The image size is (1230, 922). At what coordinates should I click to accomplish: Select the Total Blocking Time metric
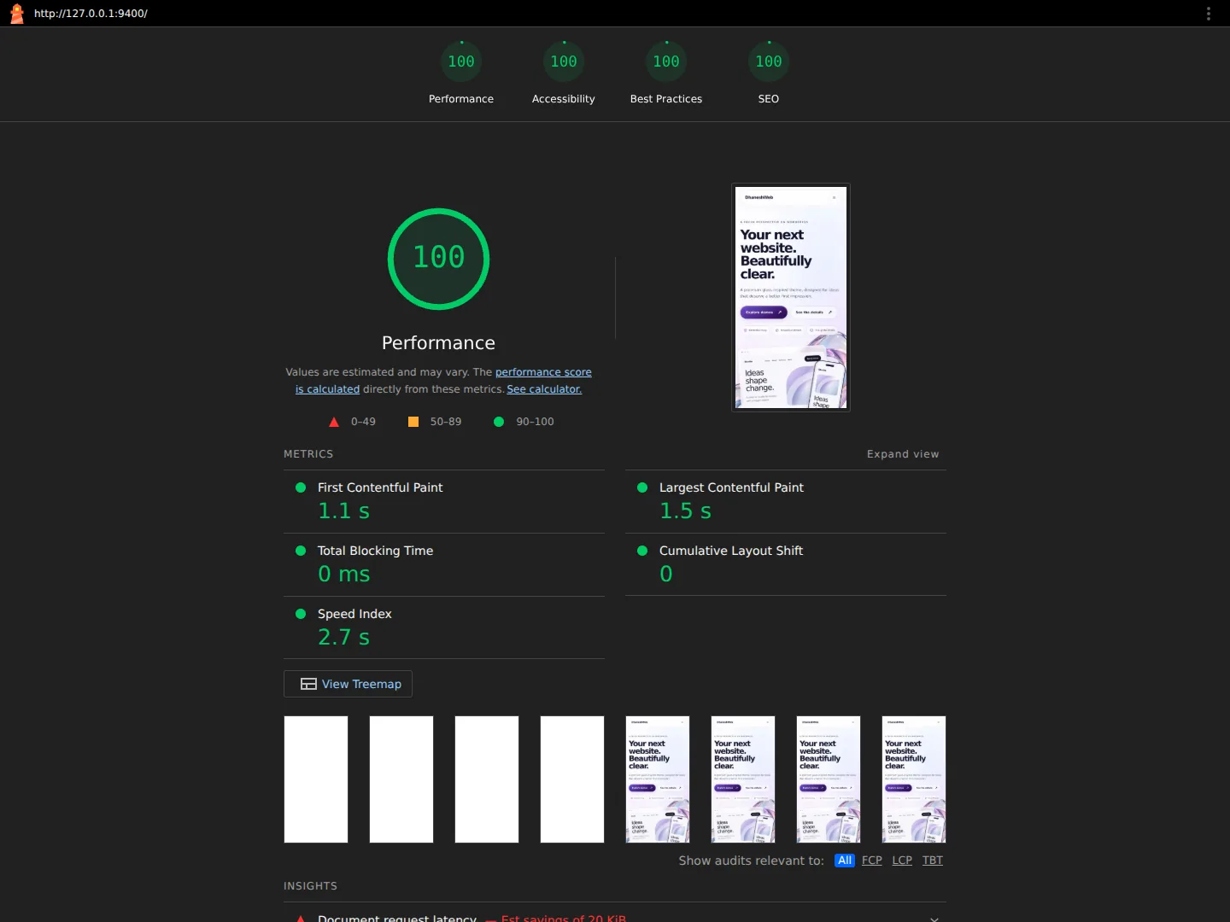444,564
